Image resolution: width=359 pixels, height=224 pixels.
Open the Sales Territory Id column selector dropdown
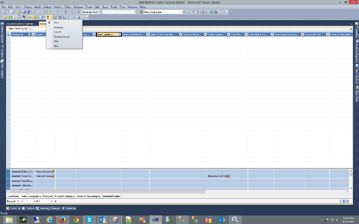(x=30, y=29)
